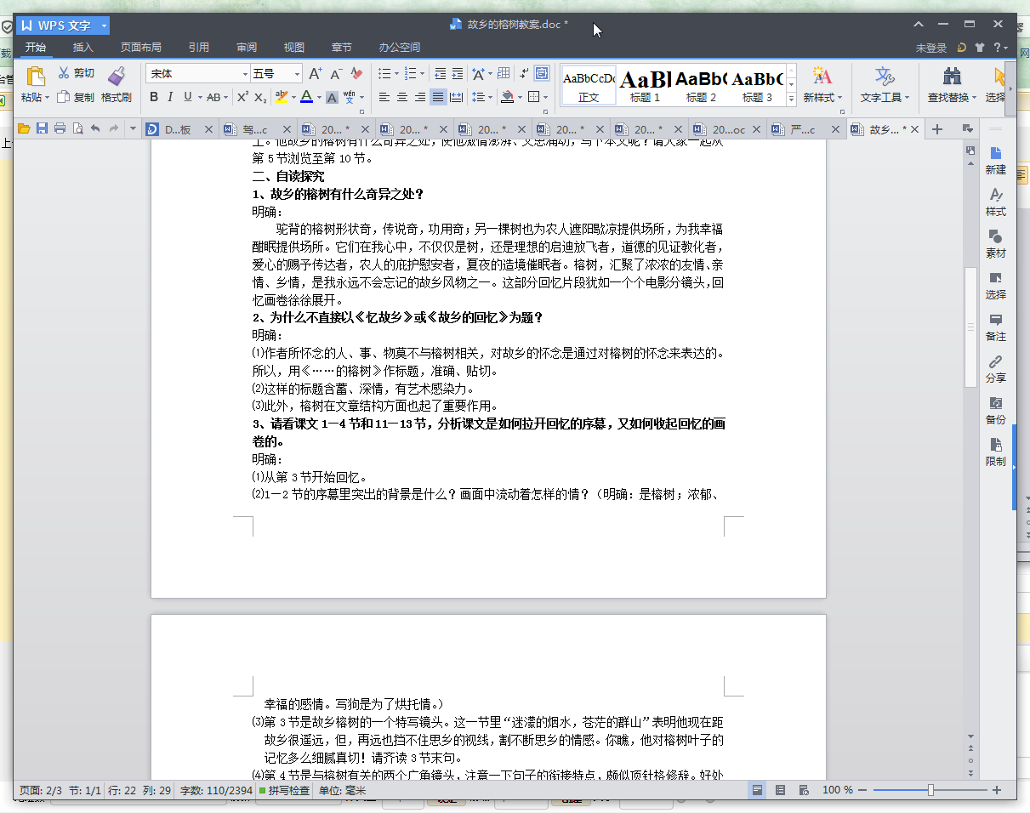Click the align left icon
Screen dimensions: 1030x813
pyautogui.click(x=384, y=97)
